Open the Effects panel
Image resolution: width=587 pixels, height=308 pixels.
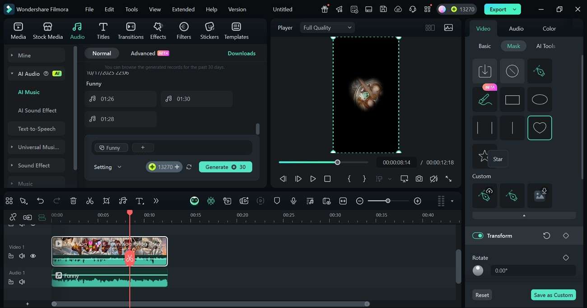(x=158, y=31)
